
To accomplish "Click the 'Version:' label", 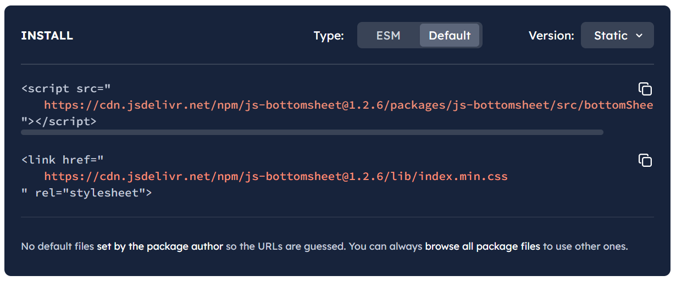I will pyautogui.click(x=551, y=36).
